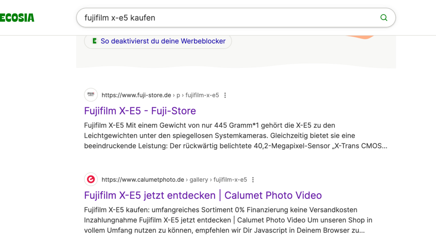Screen dimensions: 436x252
Task: Open 'So deaktivierst du deine Werbeblocker' link
Action: click(163, 41)
